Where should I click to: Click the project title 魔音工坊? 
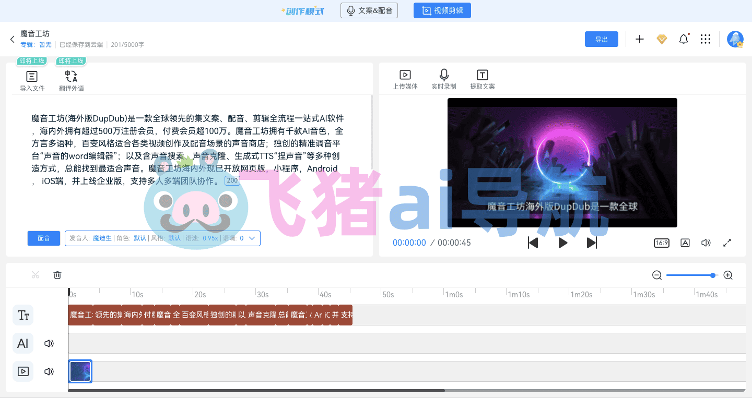point(35,34)
